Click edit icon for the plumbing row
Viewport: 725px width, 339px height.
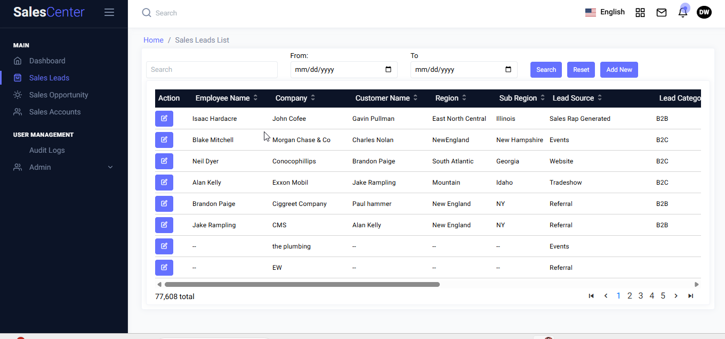pyautogui.click(x=164, y=246)
